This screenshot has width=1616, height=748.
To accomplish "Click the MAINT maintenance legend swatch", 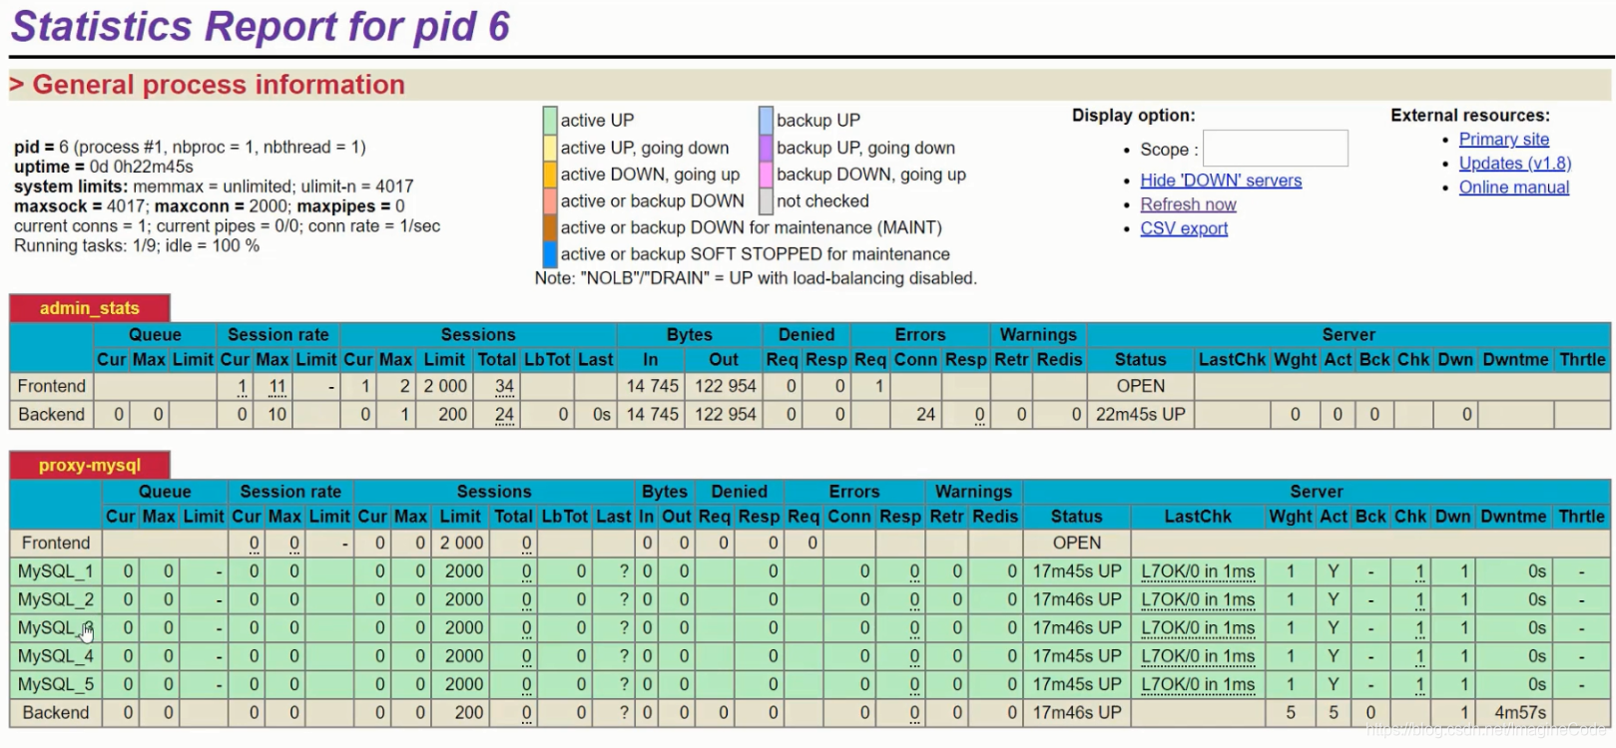I will point(550,227).
